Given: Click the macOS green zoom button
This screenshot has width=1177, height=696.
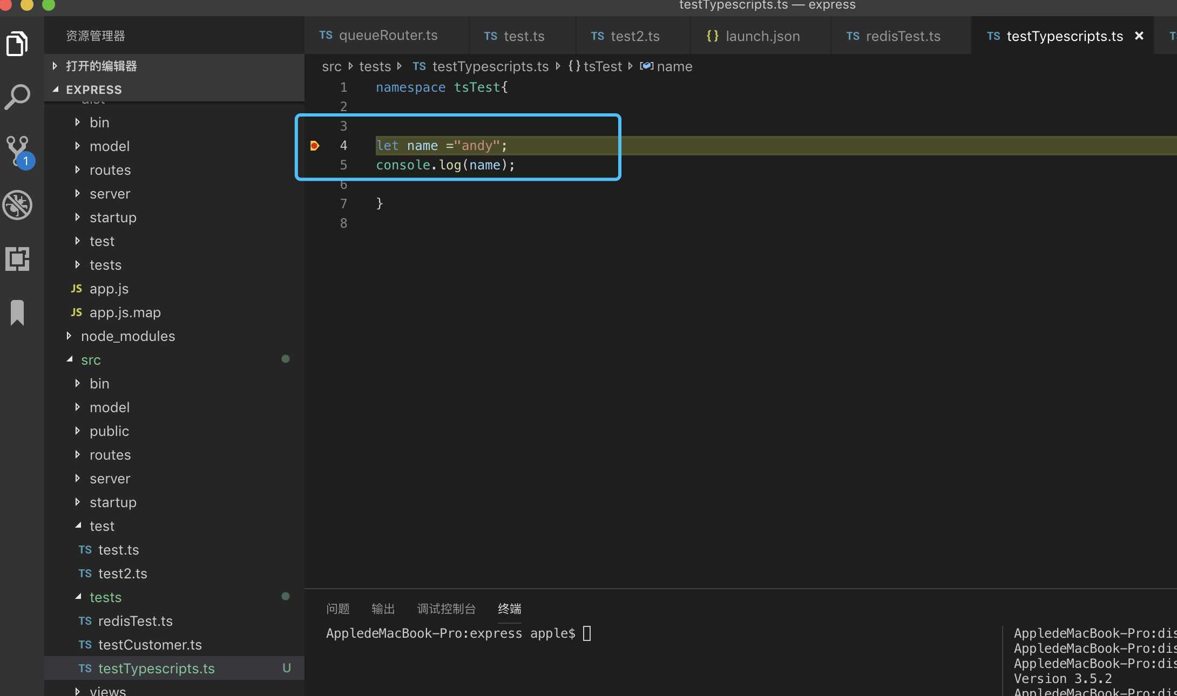Looking at the screenshot, I should pyautogui.click(x=49, y=4).
